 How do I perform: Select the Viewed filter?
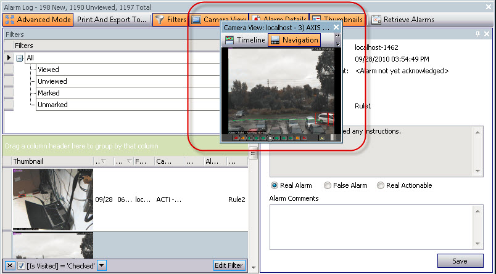pyautogui.click(x=128, y=70)
